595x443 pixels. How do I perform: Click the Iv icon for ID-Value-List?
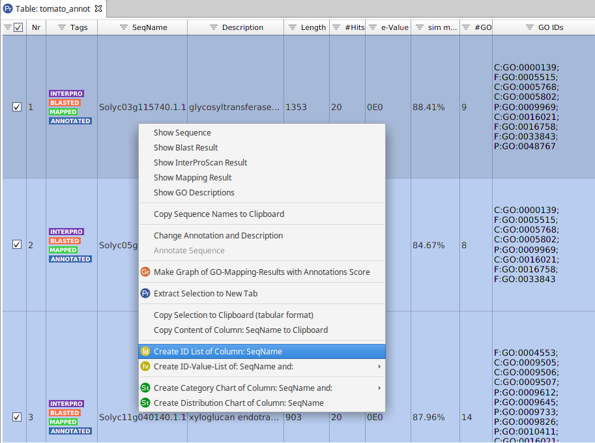(x=145, y=367)
